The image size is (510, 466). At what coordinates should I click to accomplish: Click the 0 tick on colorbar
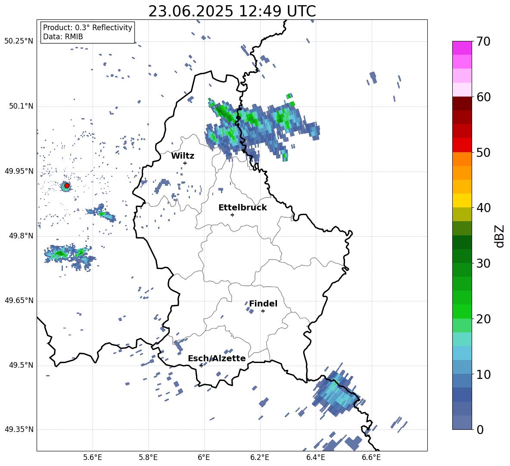point(480,429)
